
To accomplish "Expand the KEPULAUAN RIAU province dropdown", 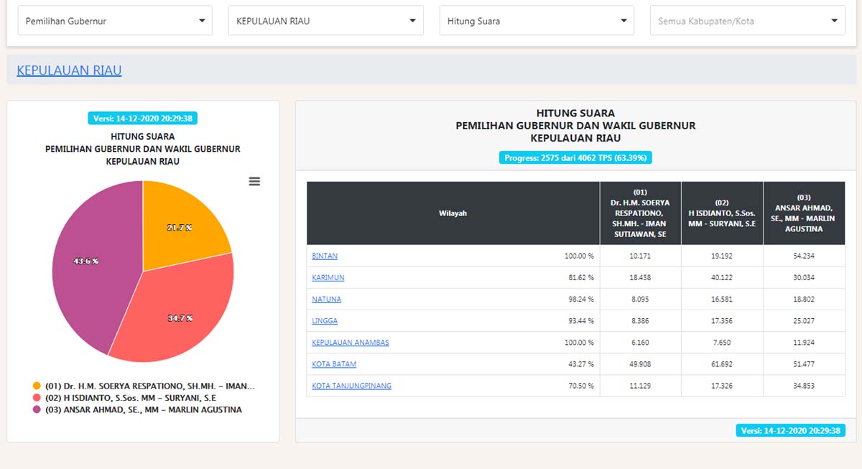I will tap(325, 21).
